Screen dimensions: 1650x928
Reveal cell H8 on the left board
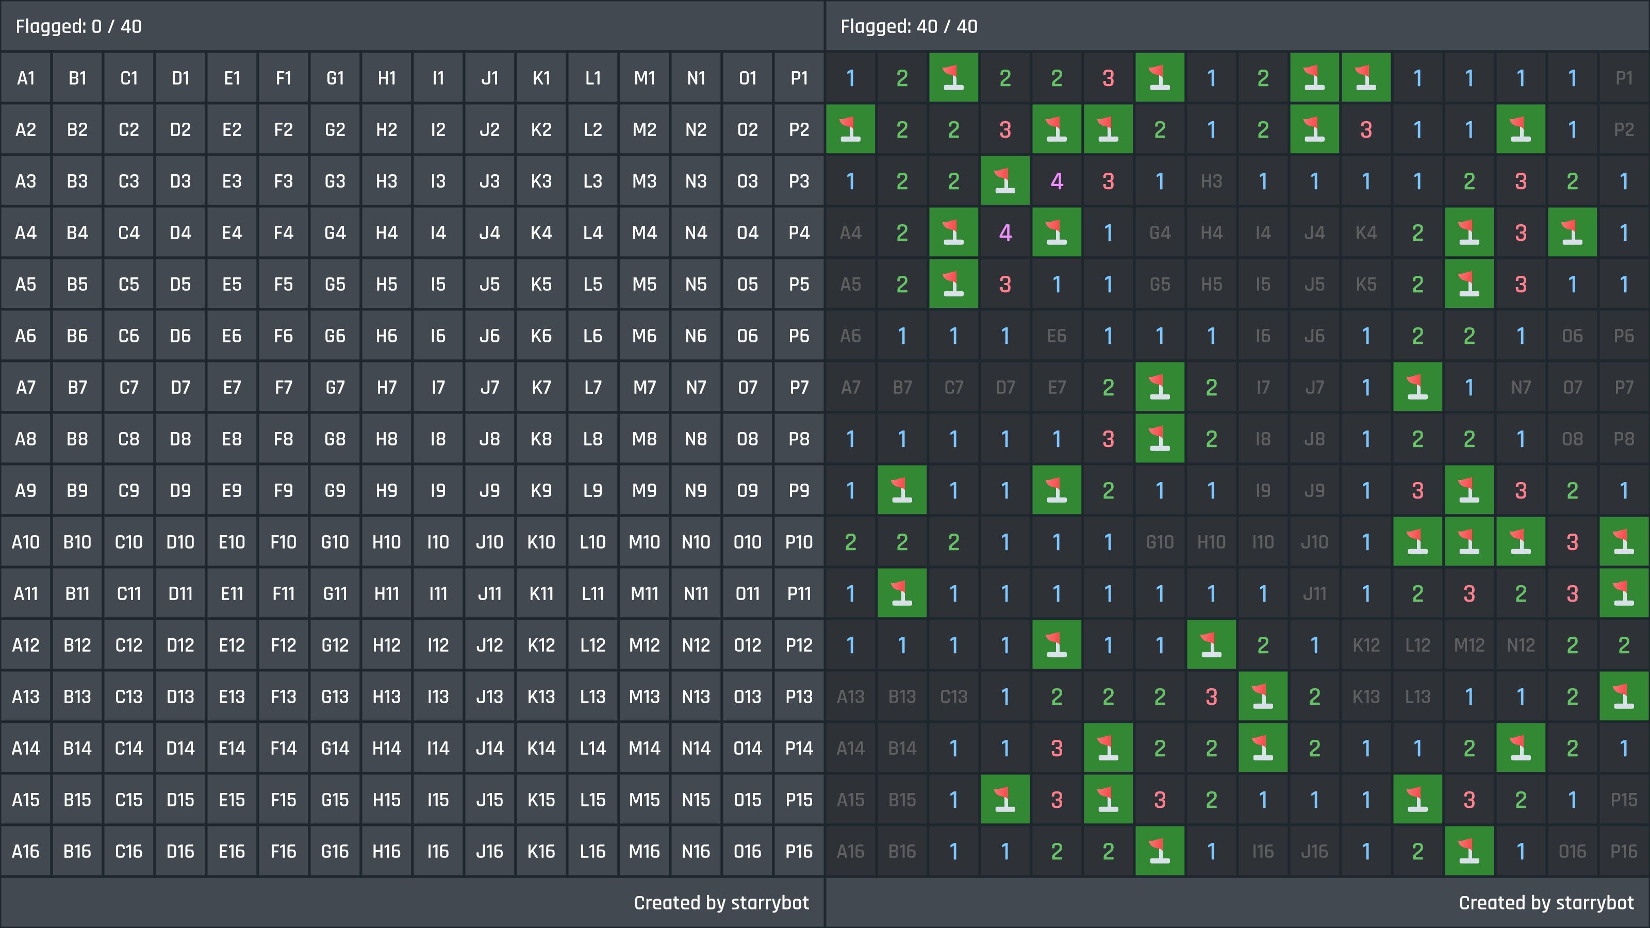point(386,439)
